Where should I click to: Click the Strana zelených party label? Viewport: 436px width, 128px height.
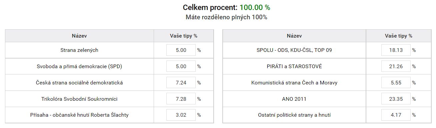pyautogui.click(x=79, y=50)
